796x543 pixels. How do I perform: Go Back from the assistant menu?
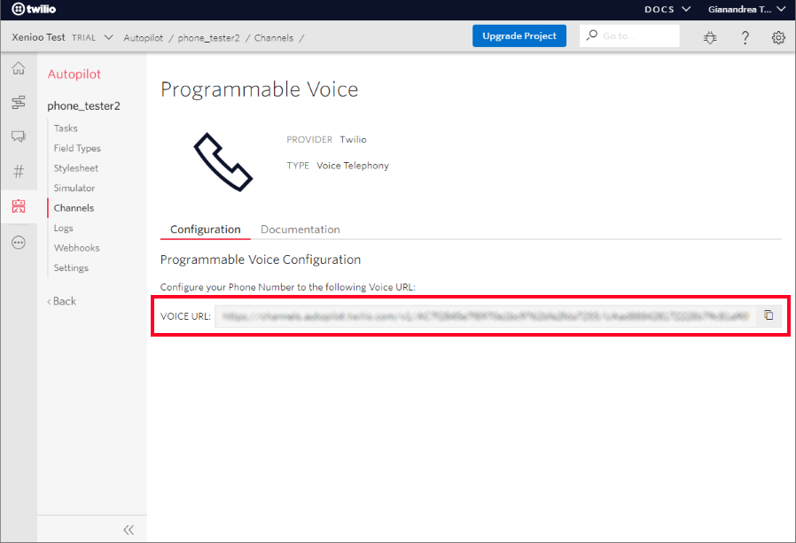point(61,301)
